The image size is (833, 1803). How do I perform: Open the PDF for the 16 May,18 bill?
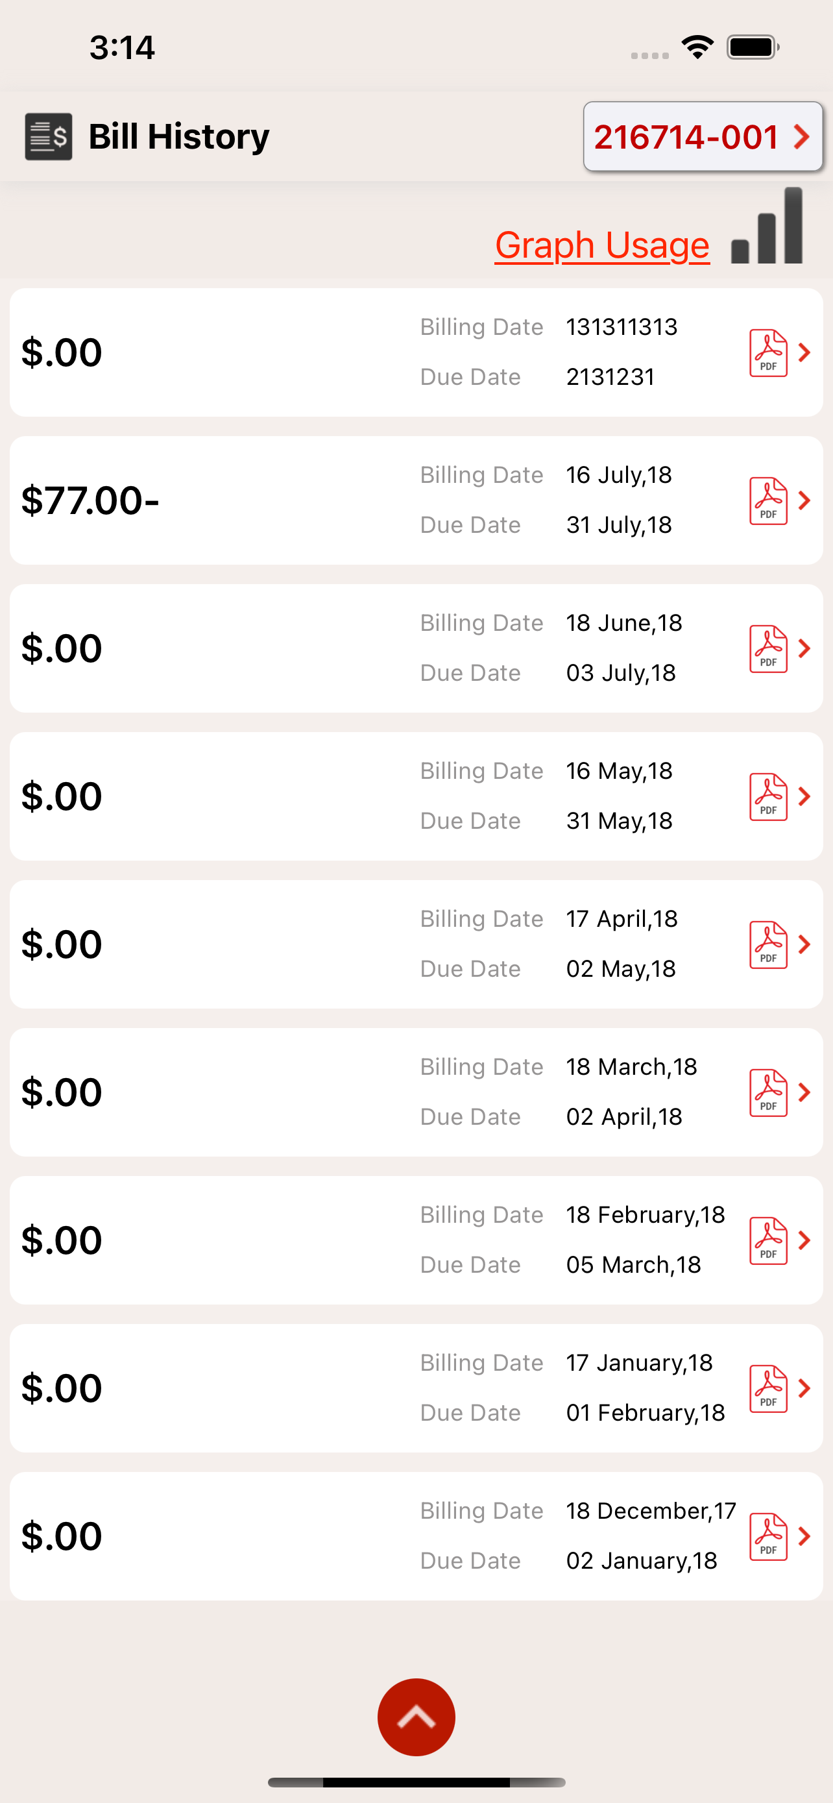point(768,797)
